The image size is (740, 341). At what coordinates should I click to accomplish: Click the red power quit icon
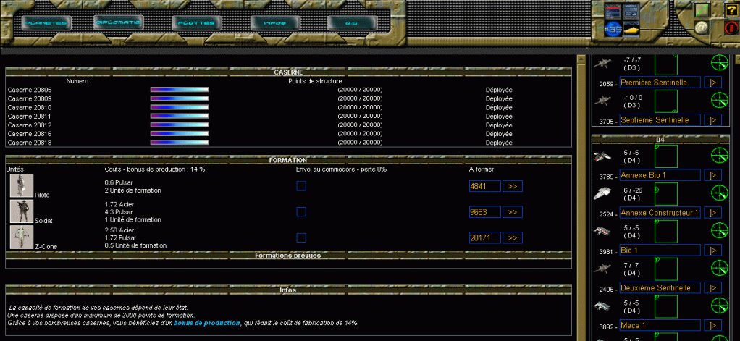click(732, 28)
